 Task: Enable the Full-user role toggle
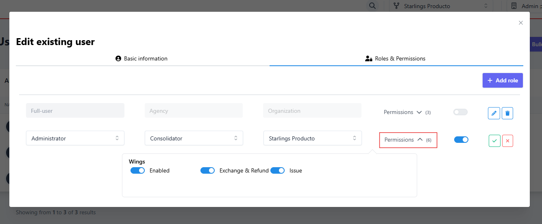pyautogui.click(x=460, y=112)
